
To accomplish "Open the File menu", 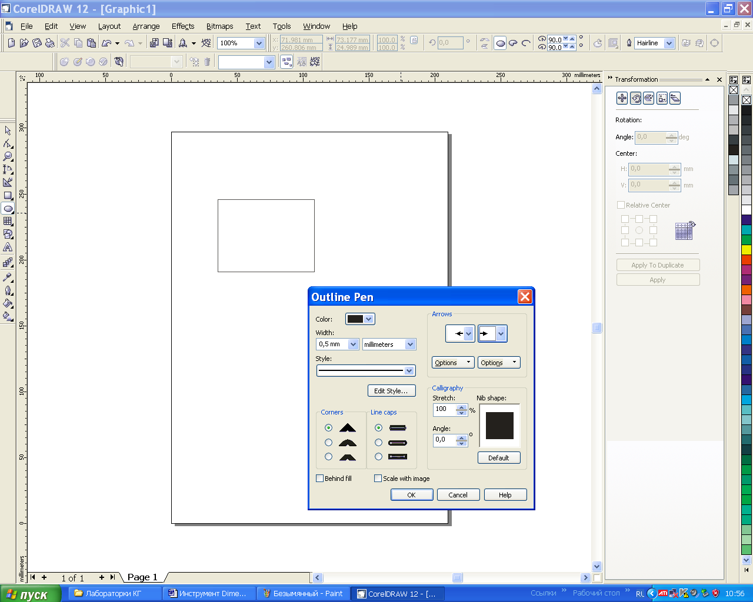I will point(26,26).
